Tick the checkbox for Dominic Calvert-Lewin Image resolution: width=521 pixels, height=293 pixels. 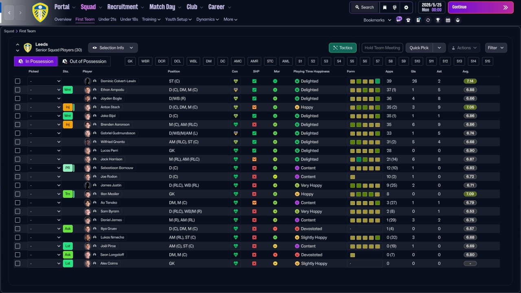(x=18, y=81)
